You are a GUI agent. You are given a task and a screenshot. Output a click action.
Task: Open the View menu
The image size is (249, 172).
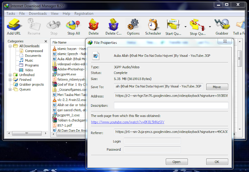[x=54, y=14]
